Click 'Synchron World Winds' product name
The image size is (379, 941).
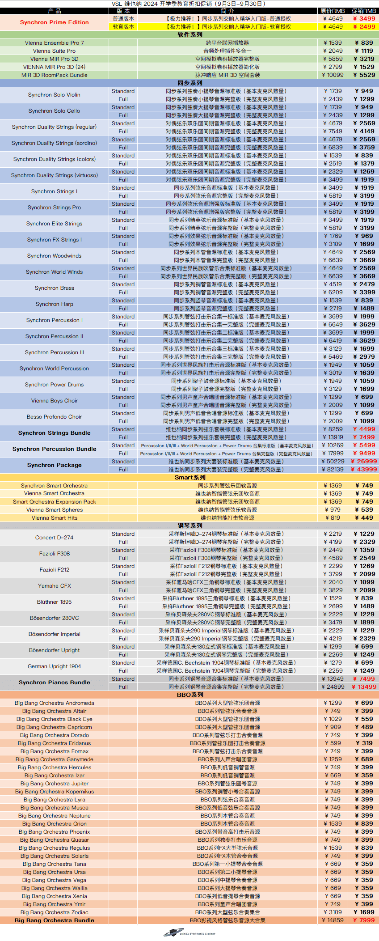(x=55, y=272)
